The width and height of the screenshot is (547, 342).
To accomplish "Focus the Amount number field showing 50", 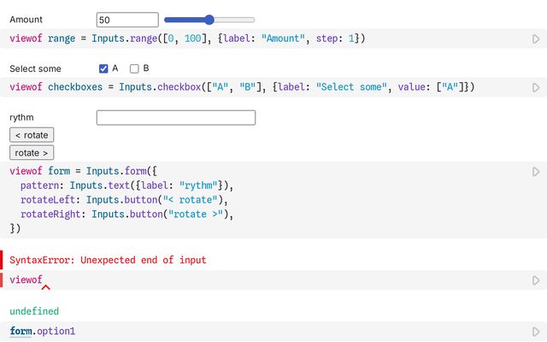I will click(x=126, y=19).
